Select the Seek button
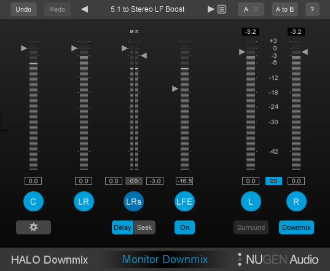This screenshot has width=330, height=271. coord(144,227)
